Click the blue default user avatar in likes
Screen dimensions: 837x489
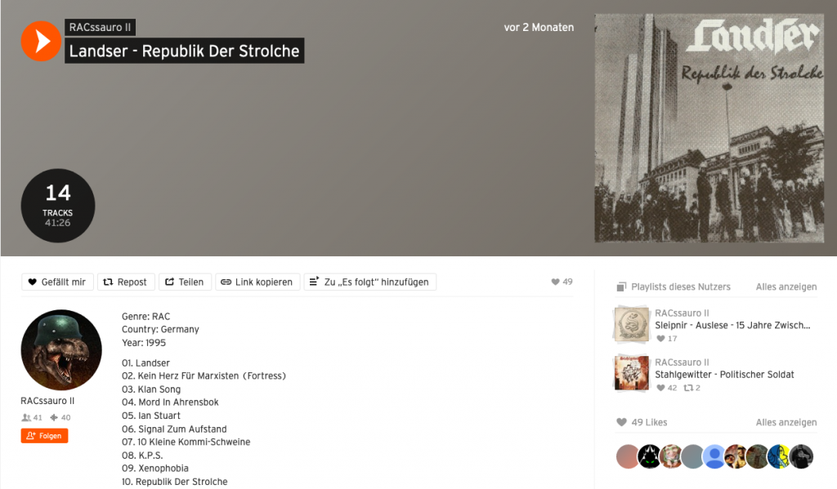click(714, 457)
